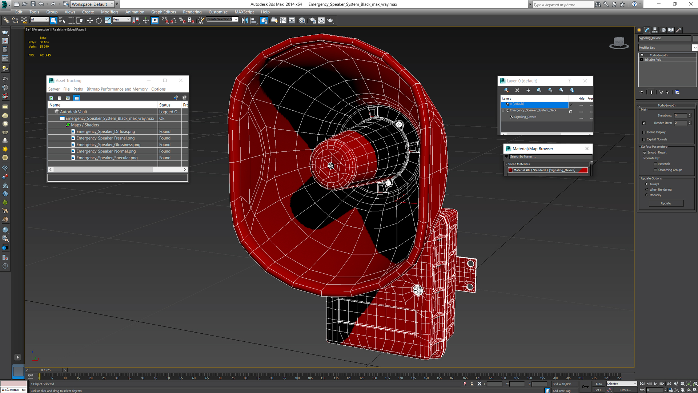Viewport: 698px width, 393px height.
Task: Uncheck the Smooth Result checkbox
Action: point(645,152)
